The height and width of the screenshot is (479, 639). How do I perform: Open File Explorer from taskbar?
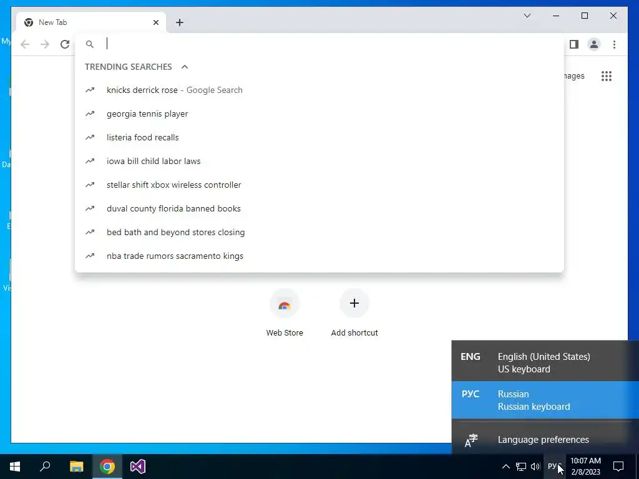pyautogui.click(x=76, y=467)
